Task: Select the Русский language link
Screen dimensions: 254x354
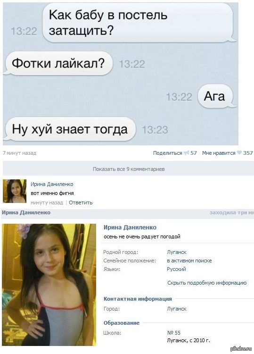Action: click(x=176, y=269)
